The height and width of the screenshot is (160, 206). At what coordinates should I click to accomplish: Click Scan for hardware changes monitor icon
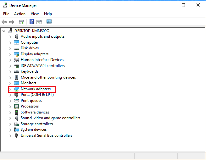coord(49,22)
